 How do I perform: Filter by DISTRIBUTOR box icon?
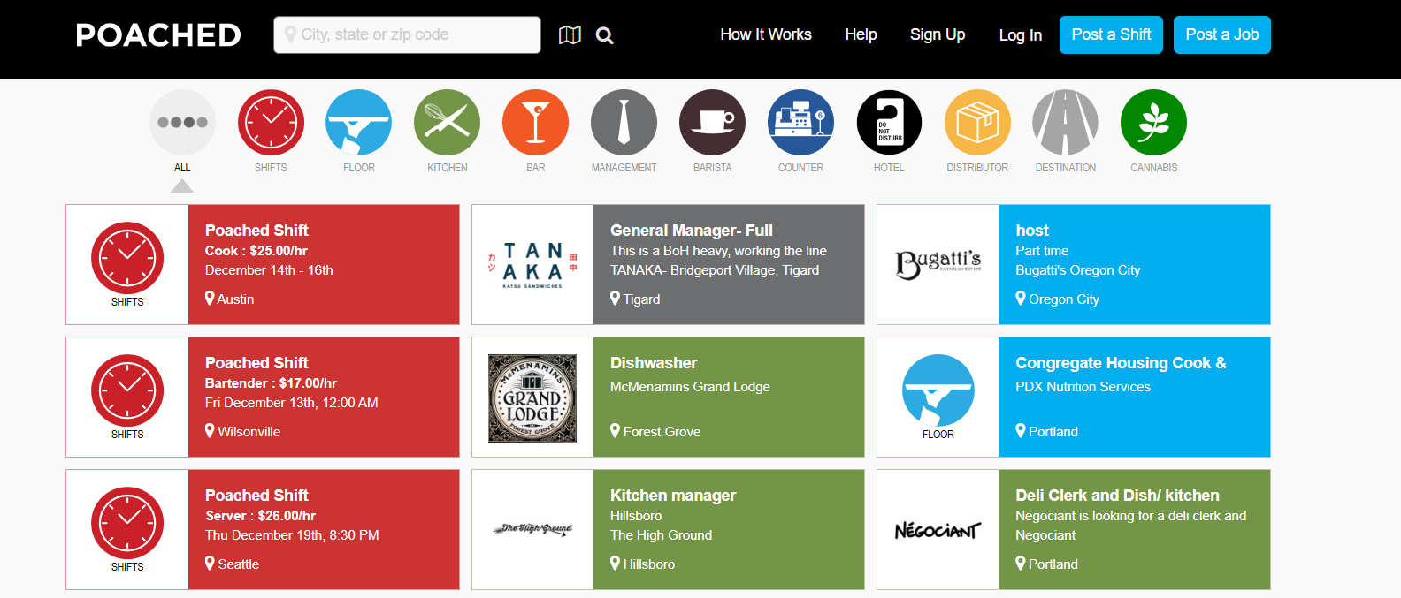coord(977,122)
